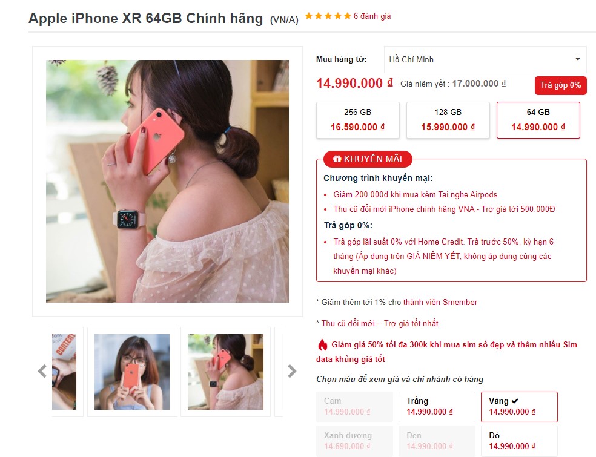Open the 6 đánh giá reviews link

372,16
